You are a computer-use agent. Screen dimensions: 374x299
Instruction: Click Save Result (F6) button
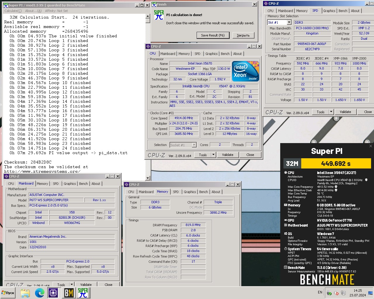click(x=213, y=35)
